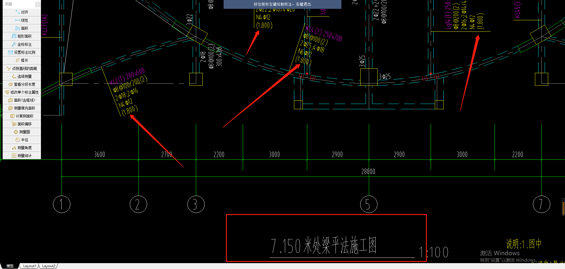This screenshot has height=269, width=565.
Task: Select 计算侧面积 side area calculation tool
Action: pyautogui.click(x=22, y=116)
